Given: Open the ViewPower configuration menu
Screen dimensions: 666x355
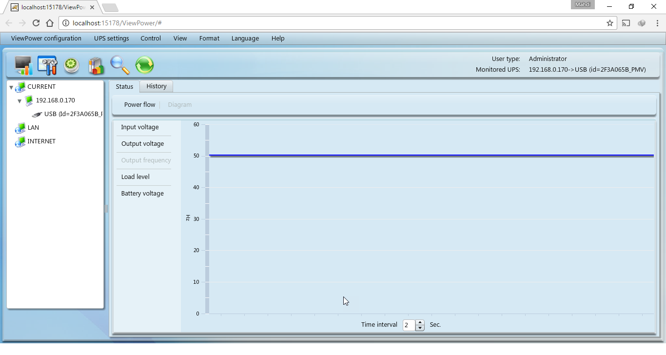Looking at the screenshot, I should [x=46, y=39].
